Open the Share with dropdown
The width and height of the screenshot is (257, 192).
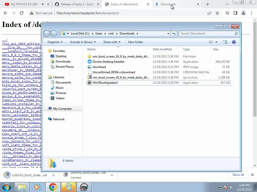point(112,42)
